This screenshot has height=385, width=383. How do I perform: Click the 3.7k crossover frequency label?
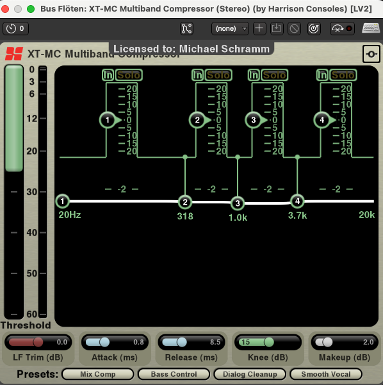pyautogui.click(x=297, y=216)
